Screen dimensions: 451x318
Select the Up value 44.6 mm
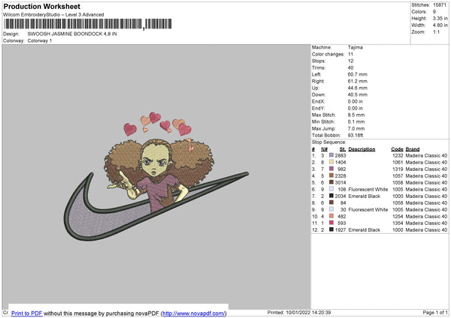tap(358, 88)
